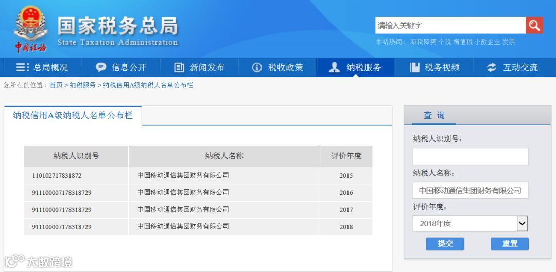Click the ID in the 2018 row
Viewport: 556px width, 272px height.
point(62,227)
